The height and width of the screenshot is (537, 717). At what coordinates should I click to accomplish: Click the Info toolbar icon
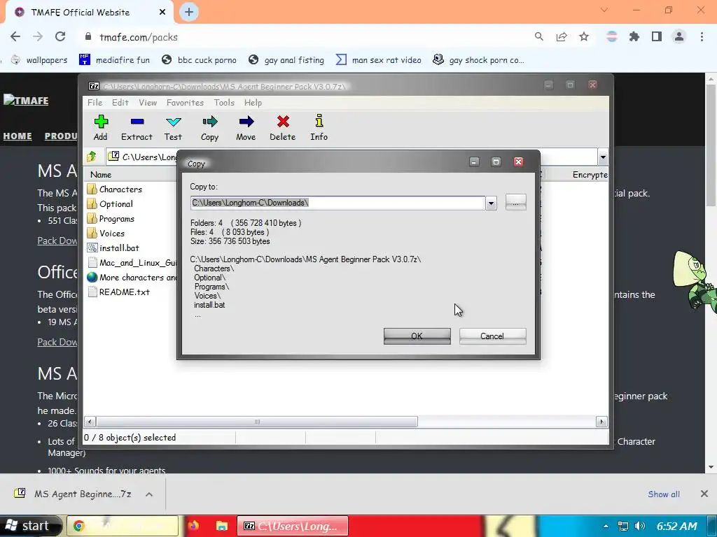point(319,128)
